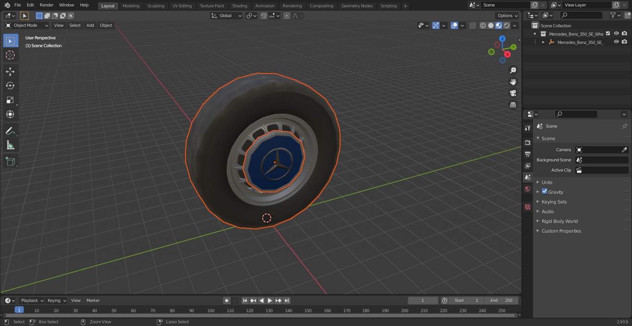Open the Tool properties tab

(527, 128)
